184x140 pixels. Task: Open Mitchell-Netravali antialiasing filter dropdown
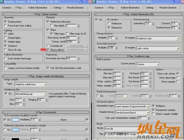point(31,94)
